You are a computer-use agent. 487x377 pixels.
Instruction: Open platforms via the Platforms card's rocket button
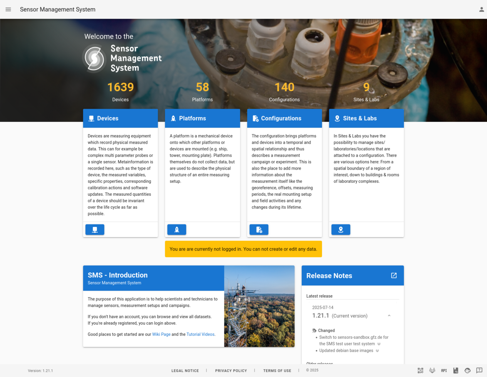coord(177,229)
